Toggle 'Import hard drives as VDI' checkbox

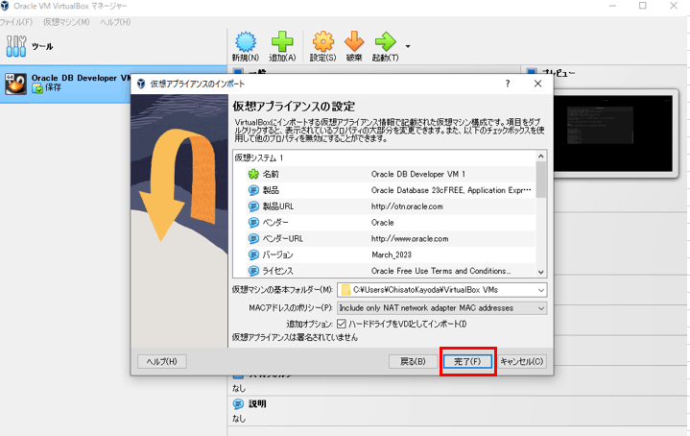tap(342, 325)
